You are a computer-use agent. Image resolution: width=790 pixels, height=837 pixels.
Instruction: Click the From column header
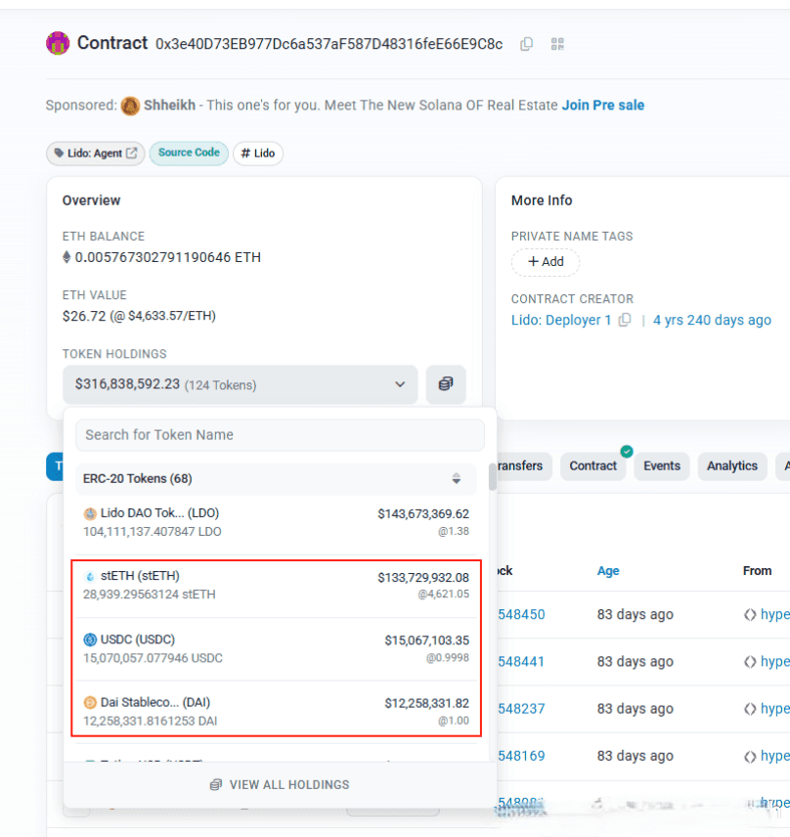pos(757,571)
